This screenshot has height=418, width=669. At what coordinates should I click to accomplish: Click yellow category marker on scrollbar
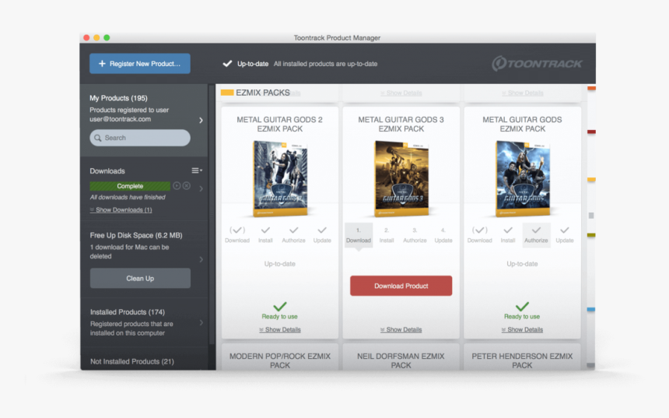click(591, 180)
